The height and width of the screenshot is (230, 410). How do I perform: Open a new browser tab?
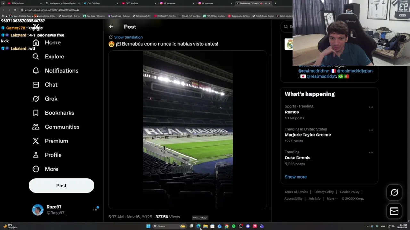pyautogui.click(x=275, y=3)
